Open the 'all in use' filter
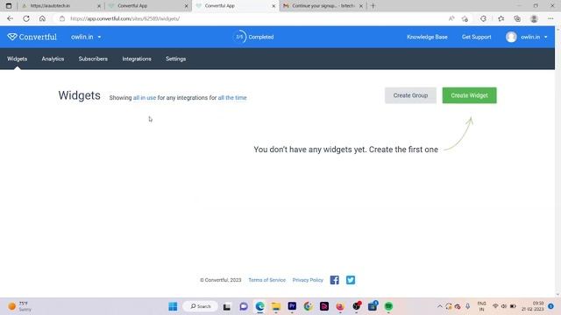561x315 pixels. (145, 97)
